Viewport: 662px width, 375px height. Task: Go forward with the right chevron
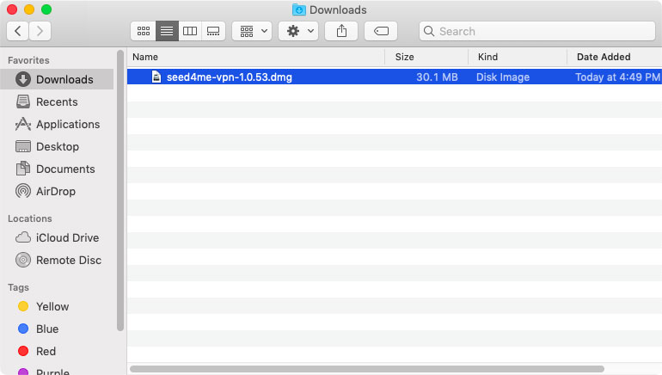40,31
